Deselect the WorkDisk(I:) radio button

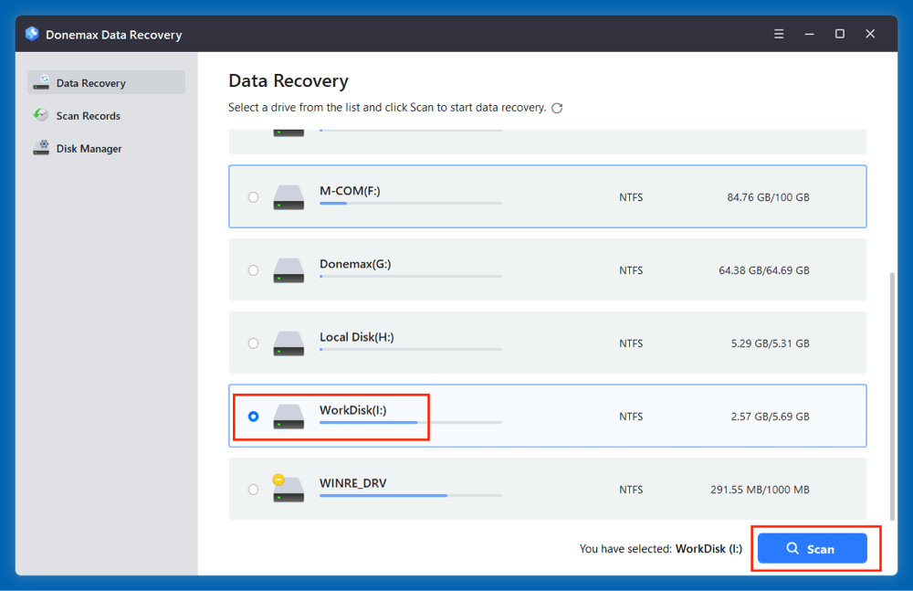click(x=253, y=416)
